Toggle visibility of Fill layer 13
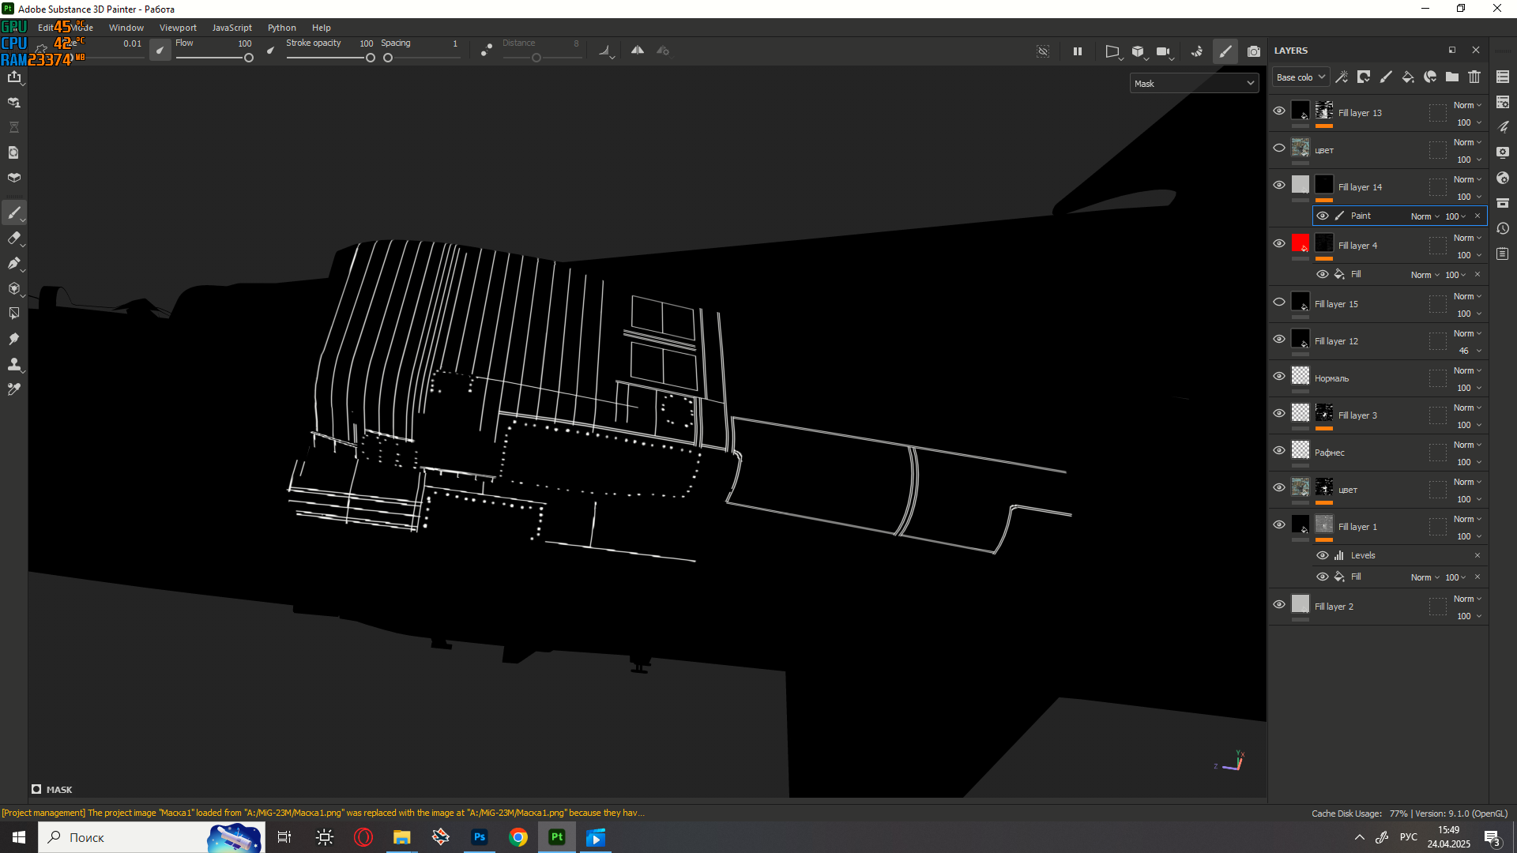The height and width of the screenshot is (853, 1517). tap(1279, 111)
